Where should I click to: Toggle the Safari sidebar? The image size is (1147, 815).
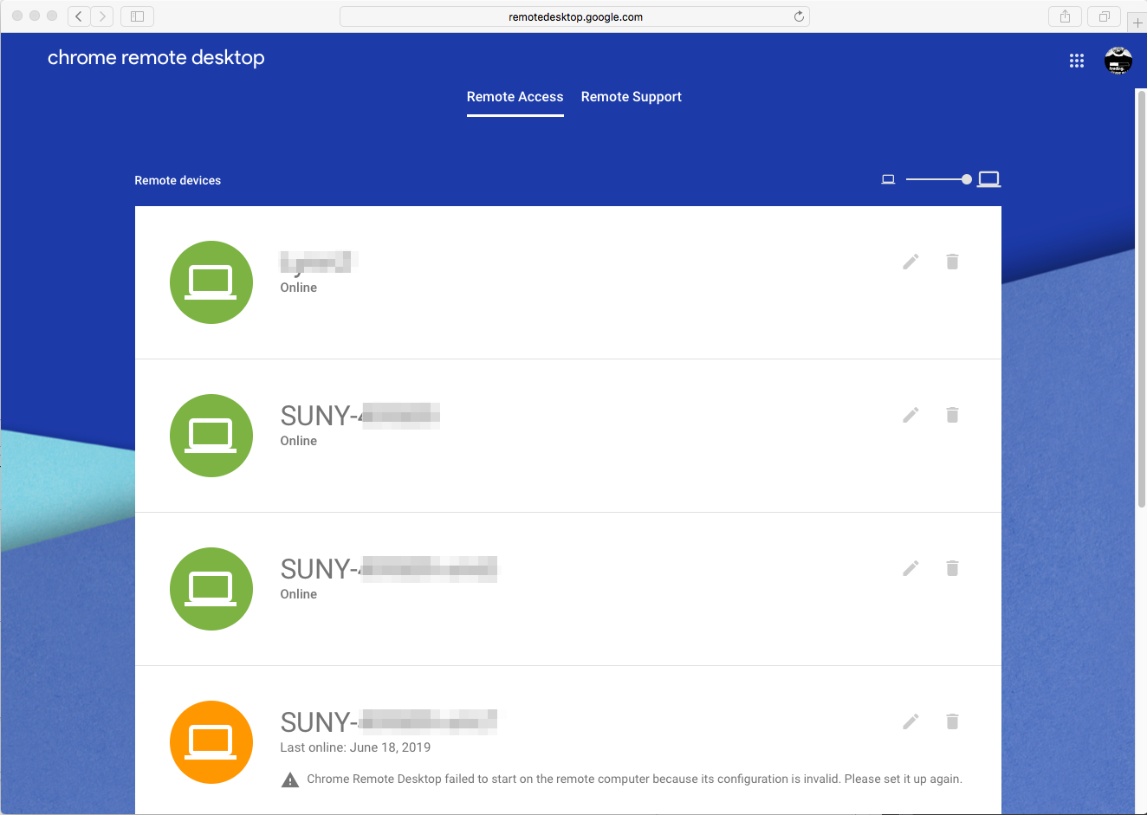(x=137, y=16)
